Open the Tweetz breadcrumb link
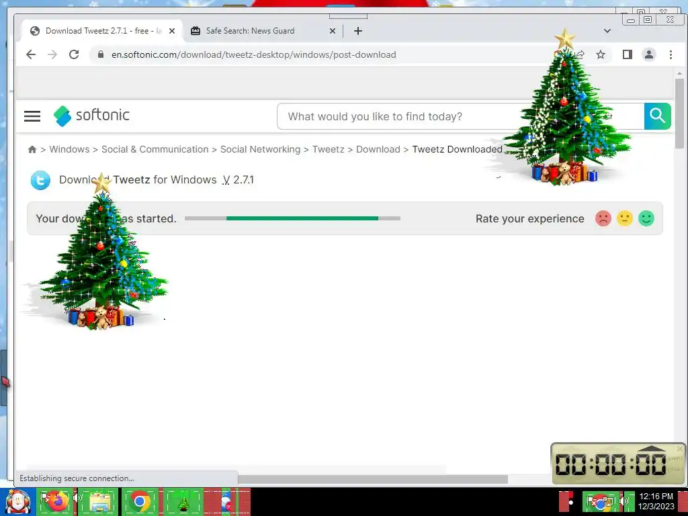The height and width of the screenshot is (516, 688). point(328,149)
